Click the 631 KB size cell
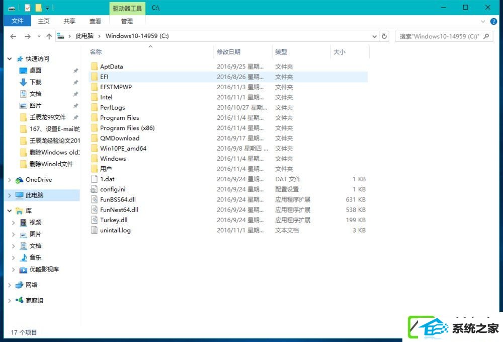 tap(356, 200)
